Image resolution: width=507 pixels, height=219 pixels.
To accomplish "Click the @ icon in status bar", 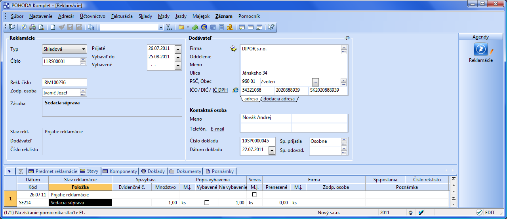I will click(410, 213).
